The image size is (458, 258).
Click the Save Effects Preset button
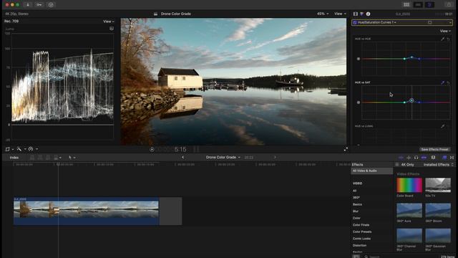[434, 150]
